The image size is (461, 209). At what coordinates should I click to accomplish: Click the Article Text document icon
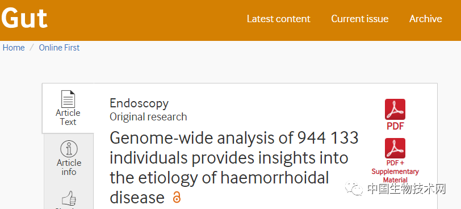68,99
